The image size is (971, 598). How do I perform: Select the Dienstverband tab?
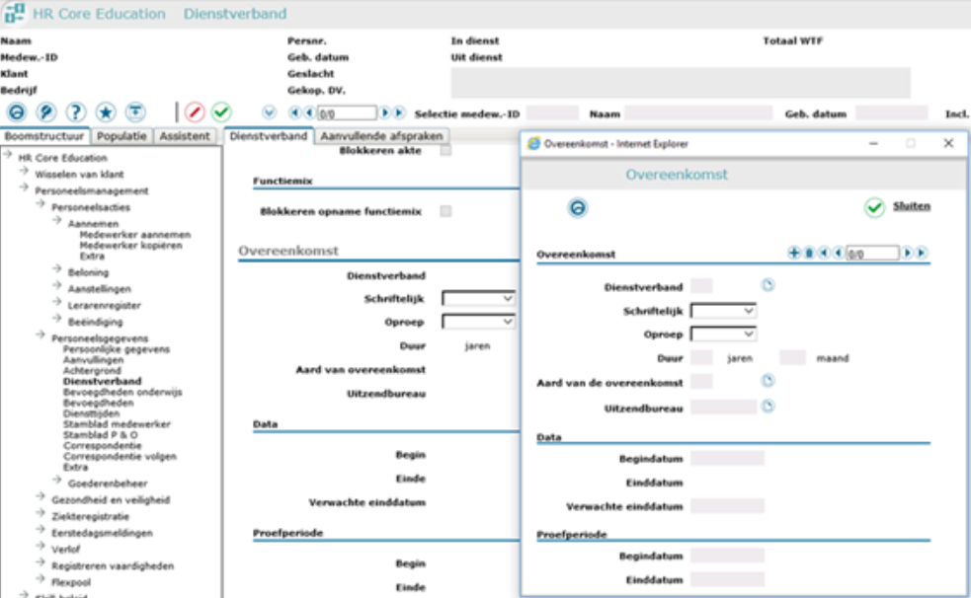268,136
